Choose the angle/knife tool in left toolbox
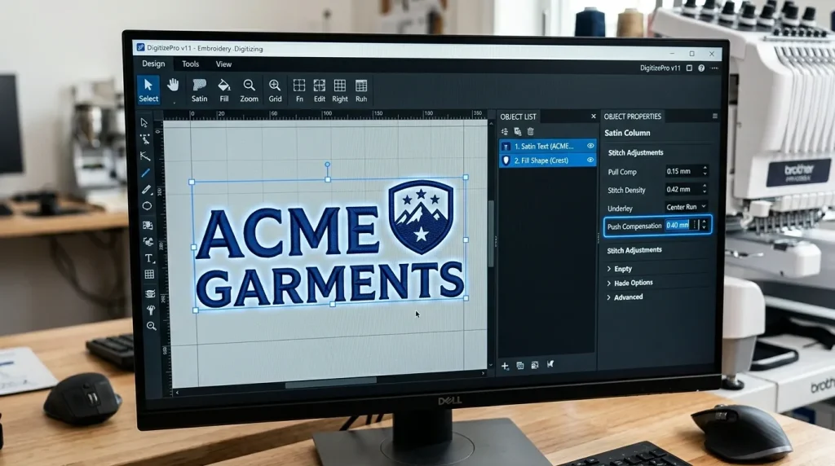 pyautogui.click(x=145, y=156)
